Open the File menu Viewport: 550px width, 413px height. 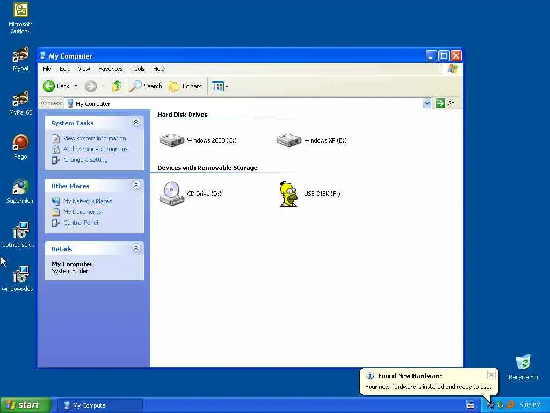point(47,69)
